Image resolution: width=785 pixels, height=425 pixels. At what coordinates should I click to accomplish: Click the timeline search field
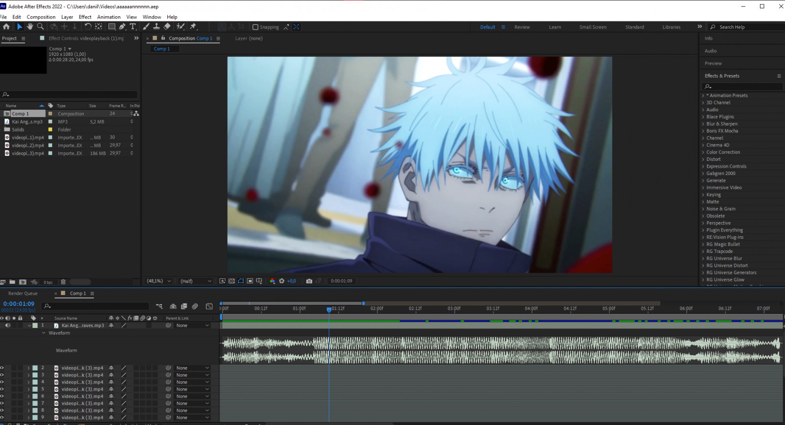click(95, 306)
